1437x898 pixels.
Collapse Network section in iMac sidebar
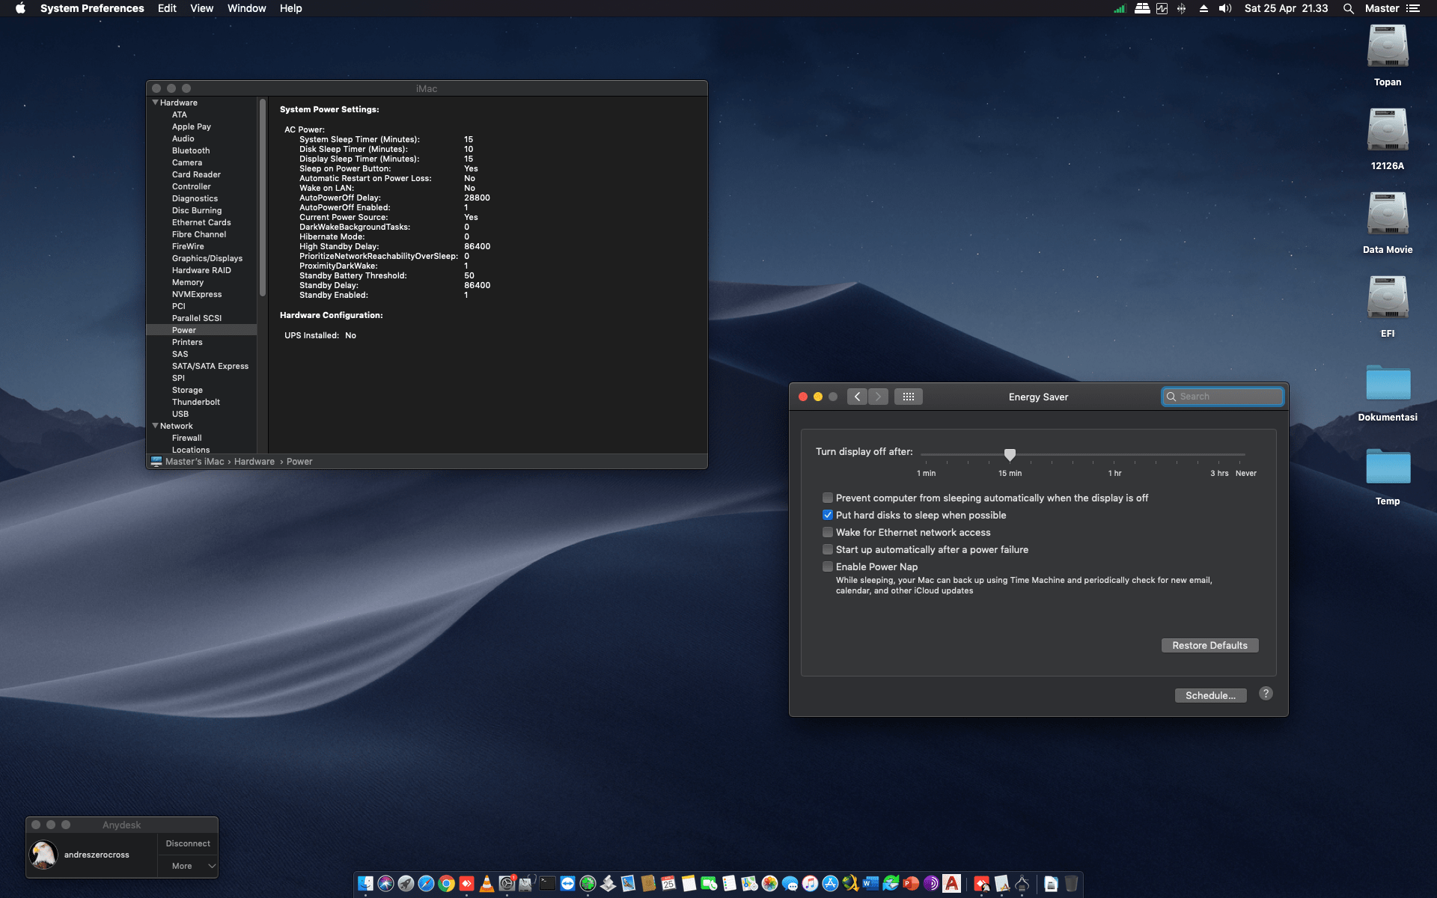pyautogui.click(x=155, y=426)
